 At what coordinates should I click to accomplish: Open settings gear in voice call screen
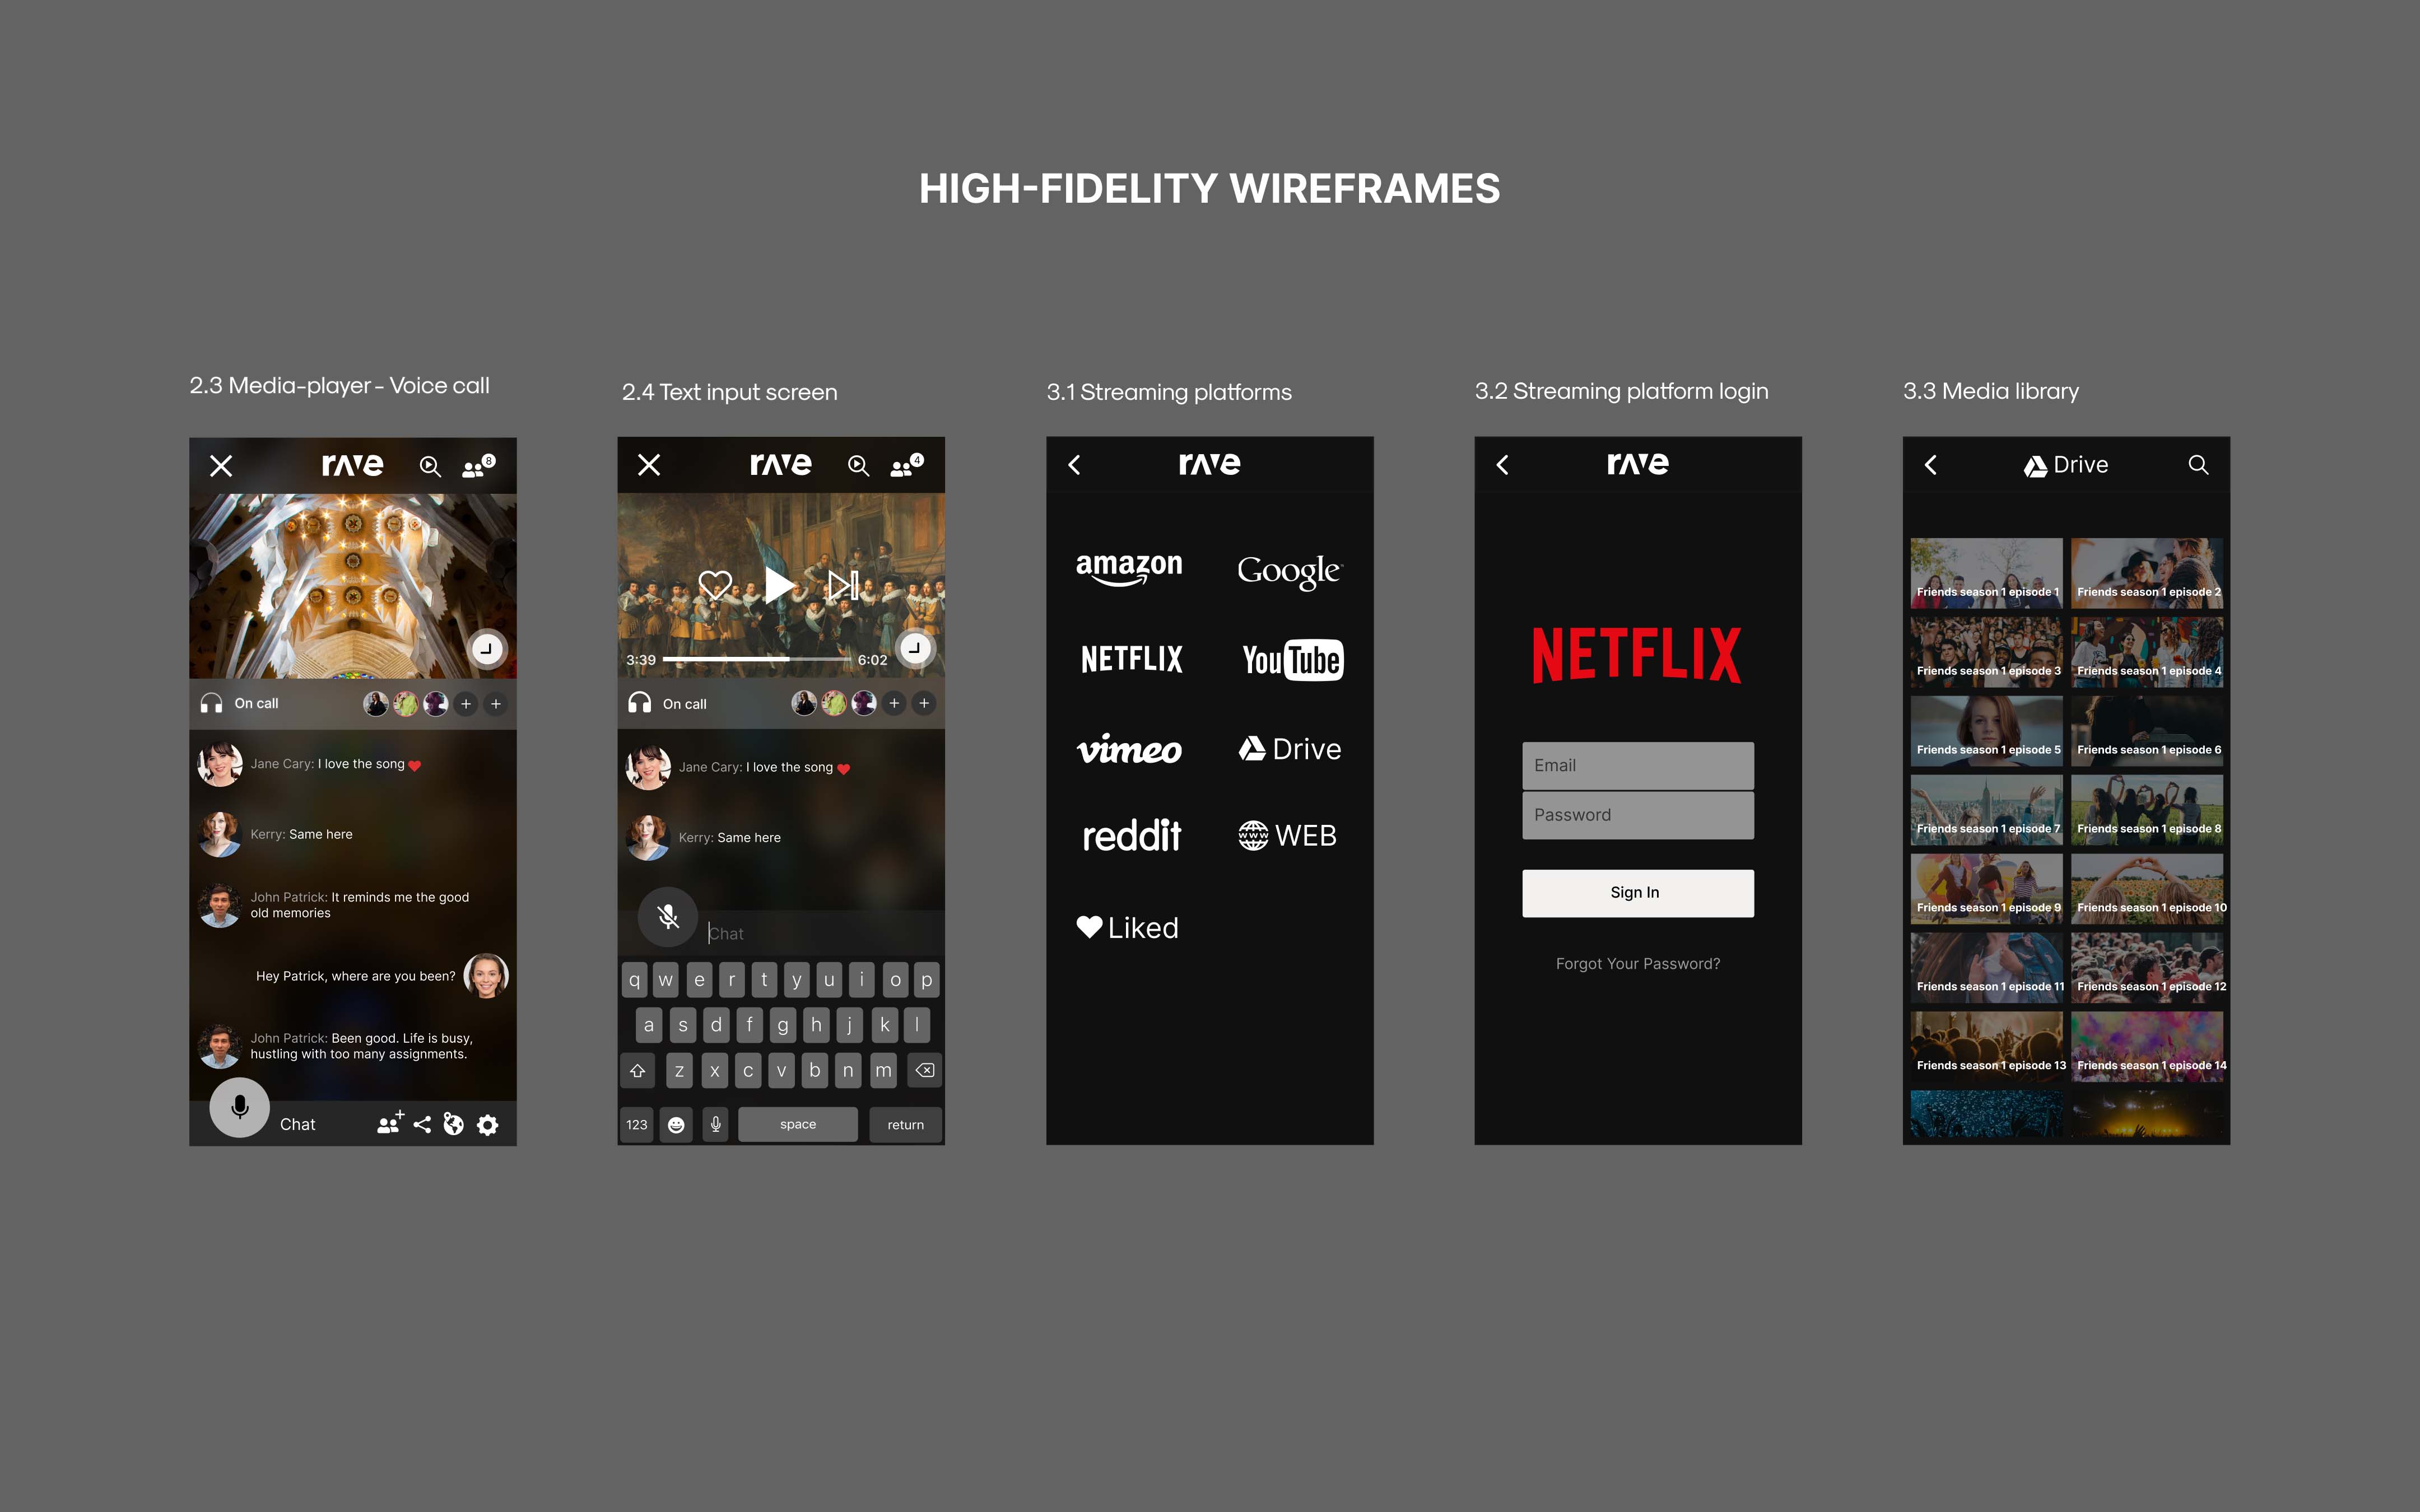487,1125
